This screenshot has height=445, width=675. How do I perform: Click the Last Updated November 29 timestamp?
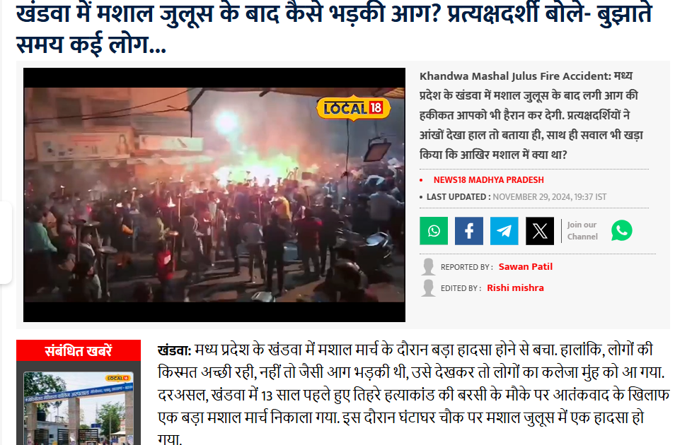click(x=516, y=197)
